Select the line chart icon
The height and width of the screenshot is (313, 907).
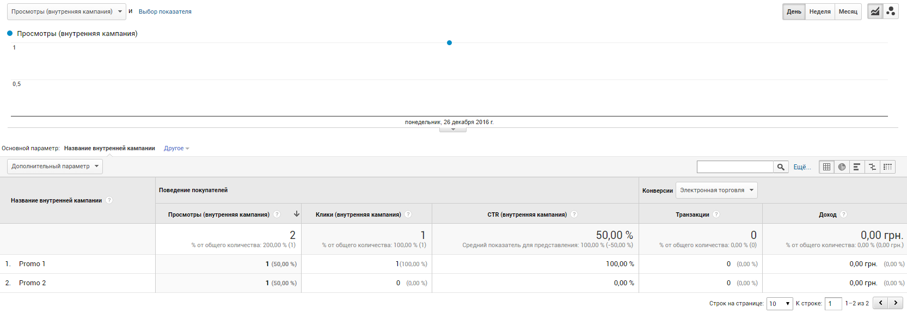point(874,11)
